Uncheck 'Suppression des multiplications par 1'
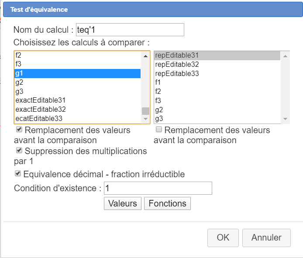The width and height of the screenshot is (303, 258). pyautogui.click(x=19, y=151)
